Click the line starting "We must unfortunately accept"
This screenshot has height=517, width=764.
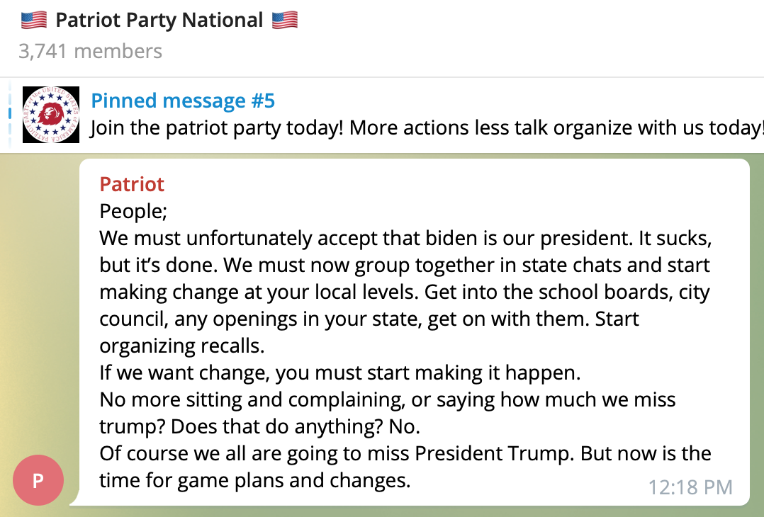click(405, 238)
